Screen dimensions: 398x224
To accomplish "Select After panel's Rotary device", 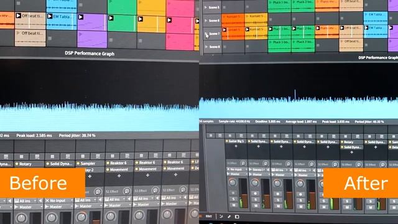I will point(351,142).
